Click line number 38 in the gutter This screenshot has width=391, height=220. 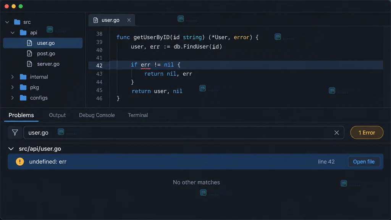coord(99,34)
